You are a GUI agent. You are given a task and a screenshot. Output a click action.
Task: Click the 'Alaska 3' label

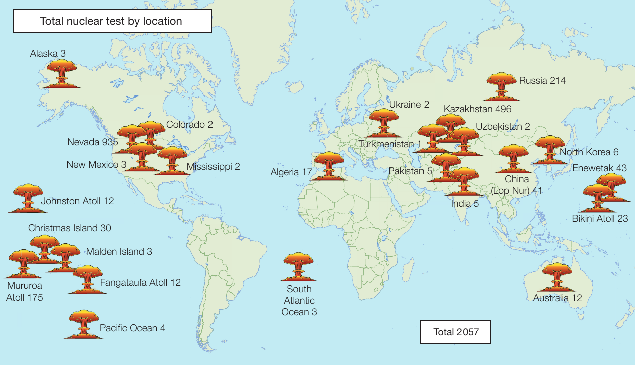coord(48,53)
